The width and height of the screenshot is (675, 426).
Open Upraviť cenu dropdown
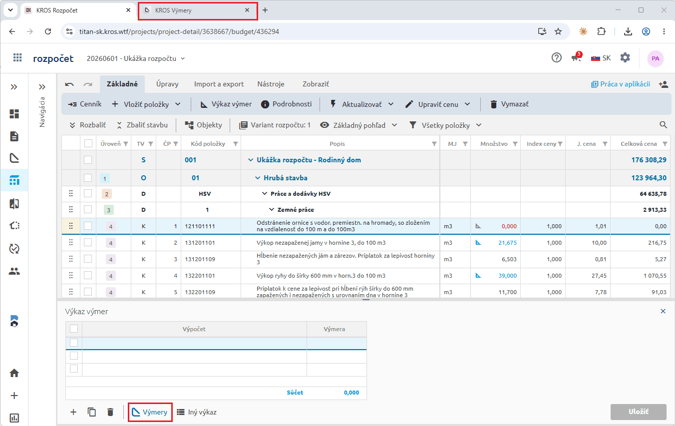pos(438,104)
